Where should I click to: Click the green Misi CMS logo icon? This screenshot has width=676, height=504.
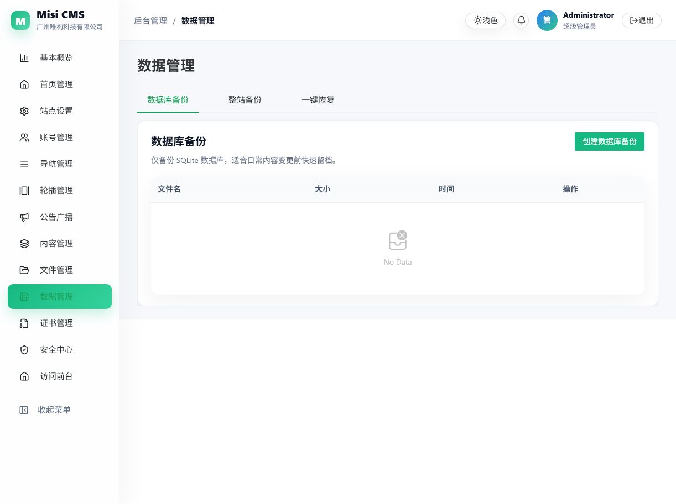point(20,20)
